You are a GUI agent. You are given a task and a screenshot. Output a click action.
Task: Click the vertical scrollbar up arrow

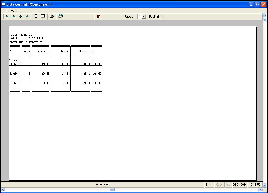tap(265, 15)
